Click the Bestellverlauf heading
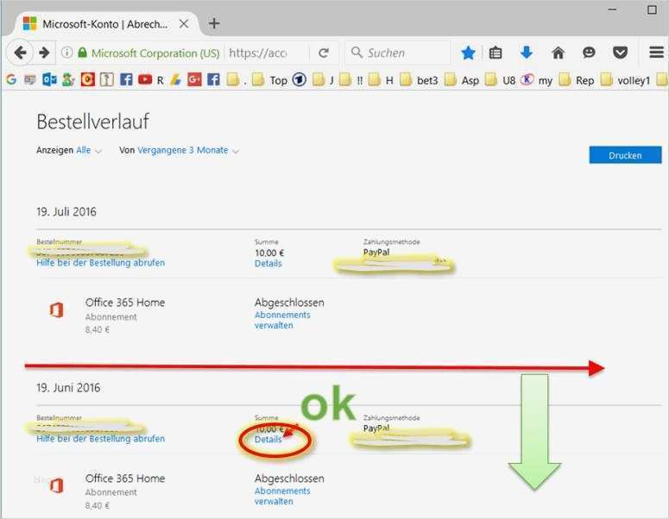Screen dimensions: 669x519 coord(92,122)
